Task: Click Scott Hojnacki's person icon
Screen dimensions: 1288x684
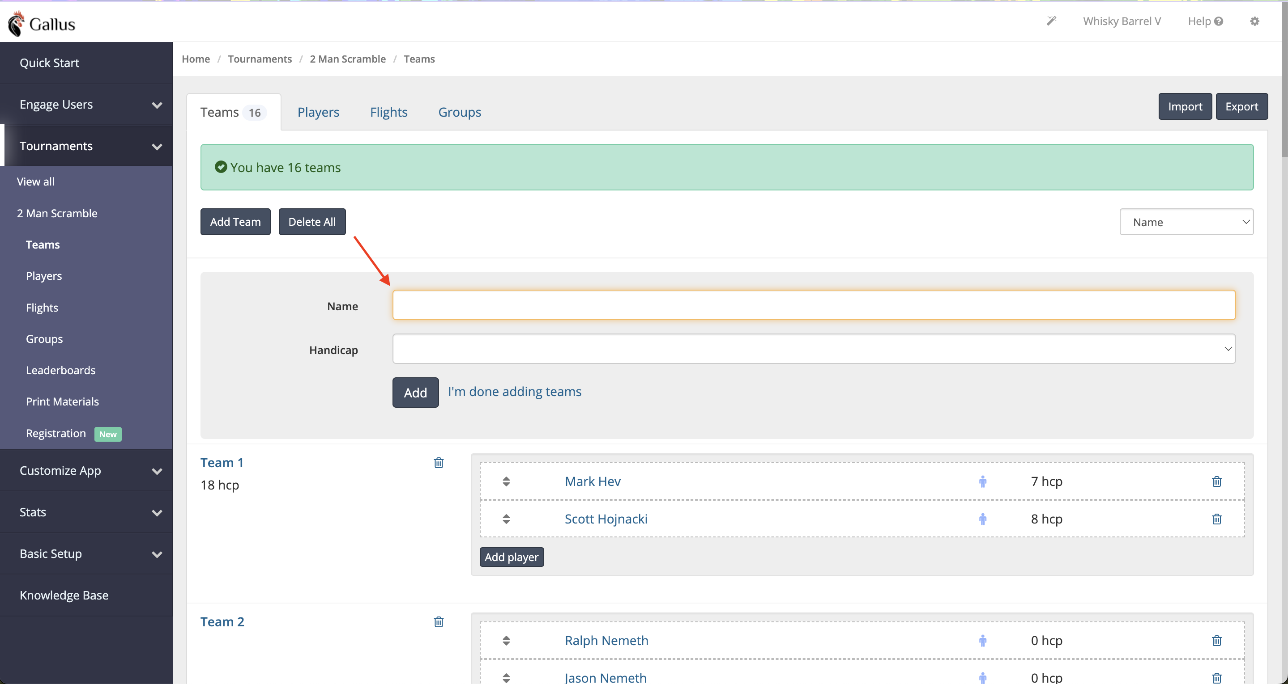Action: click(x=982, y=519)
